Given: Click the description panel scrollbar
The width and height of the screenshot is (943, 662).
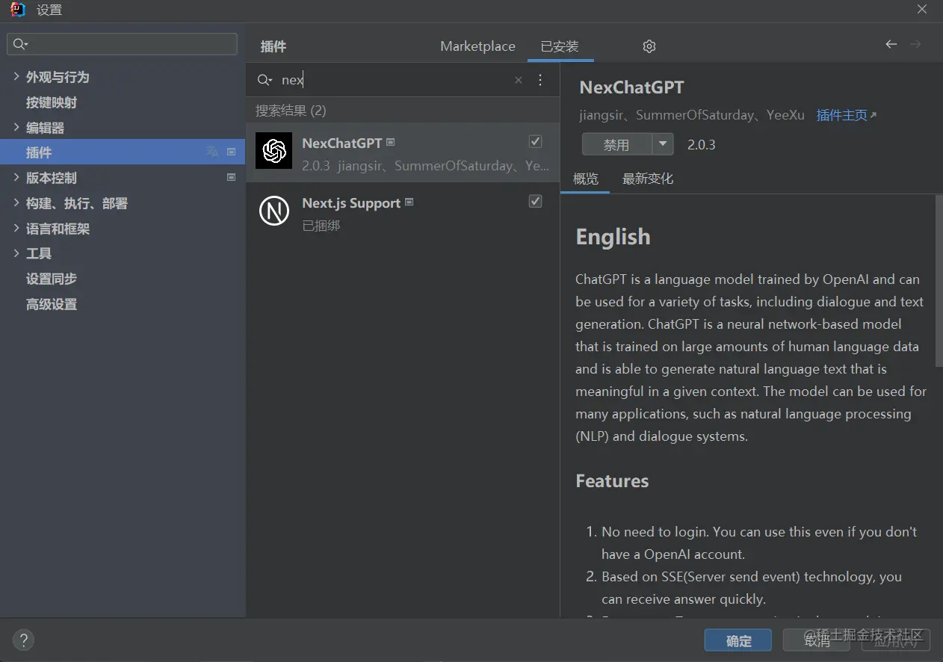Looking at the screenshot, I should 939,281.
